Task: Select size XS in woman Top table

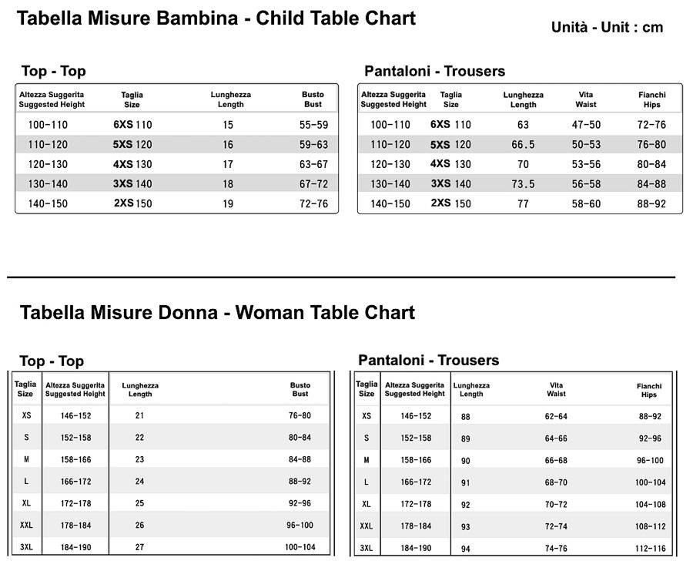Action: click(x=26, y=415)
